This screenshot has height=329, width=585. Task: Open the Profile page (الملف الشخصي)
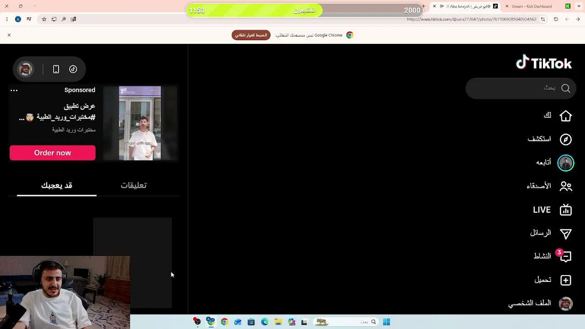pyautogui.click(x=540, y=303)
